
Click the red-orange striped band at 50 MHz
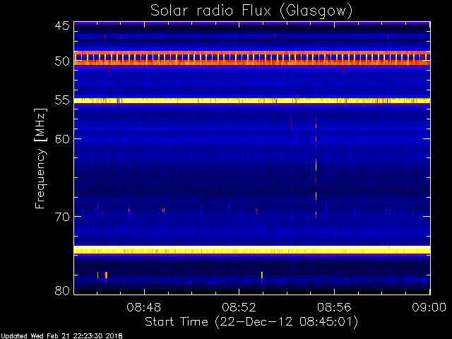(x=252, y=58)
